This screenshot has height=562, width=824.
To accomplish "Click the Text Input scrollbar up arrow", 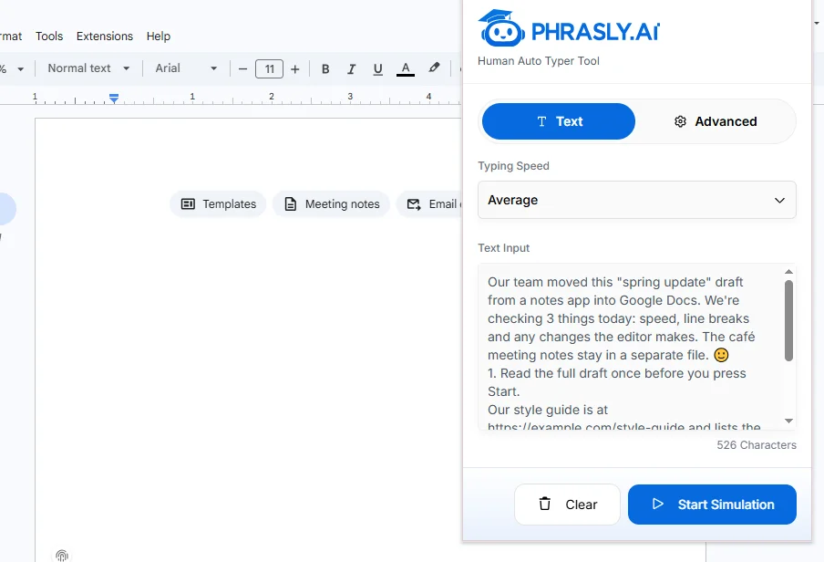I will pos(788,272).
